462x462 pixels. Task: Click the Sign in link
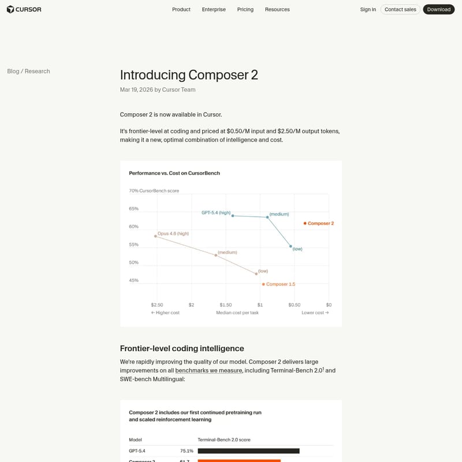pos(368,9)
